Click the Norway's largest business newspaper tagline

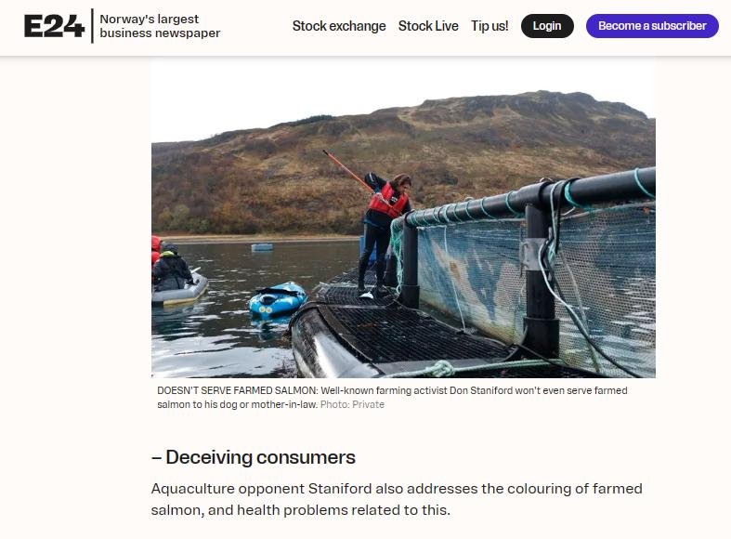[x=160, y=26]
